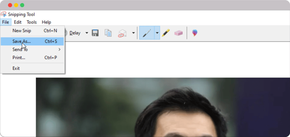Click the Snipping Tool scissors logo
The image size is (290, 137).
pos(4,14)
